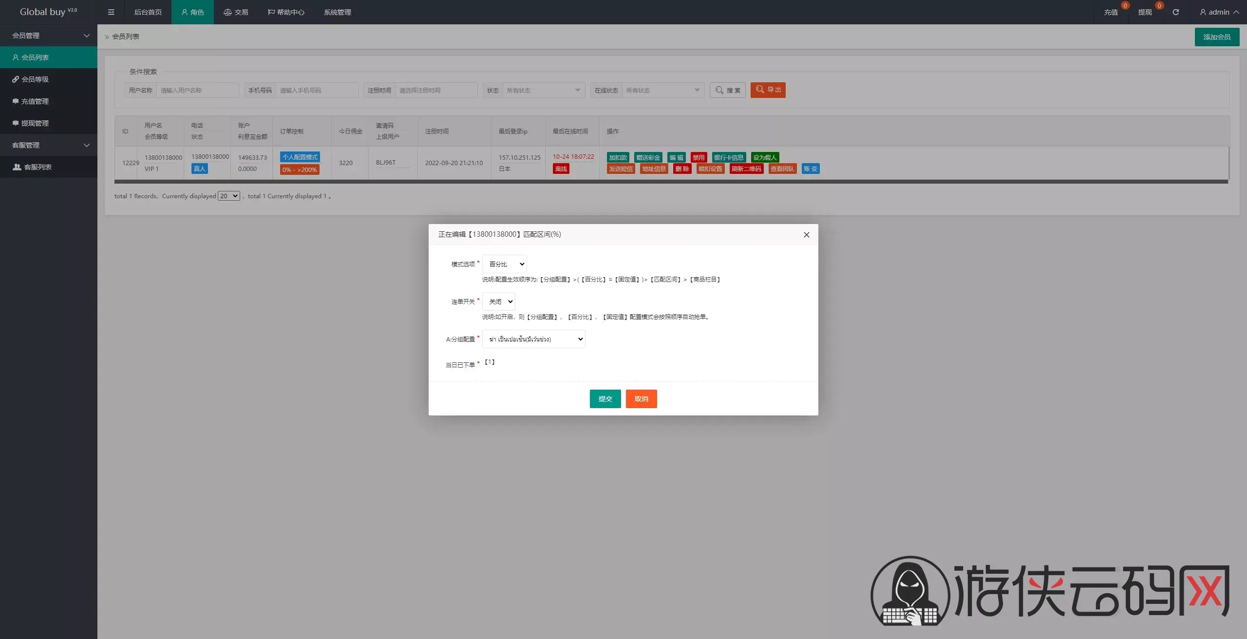Click the green 提交 button
Screen dimensions: 1247x639
click(x=605, y=399)
